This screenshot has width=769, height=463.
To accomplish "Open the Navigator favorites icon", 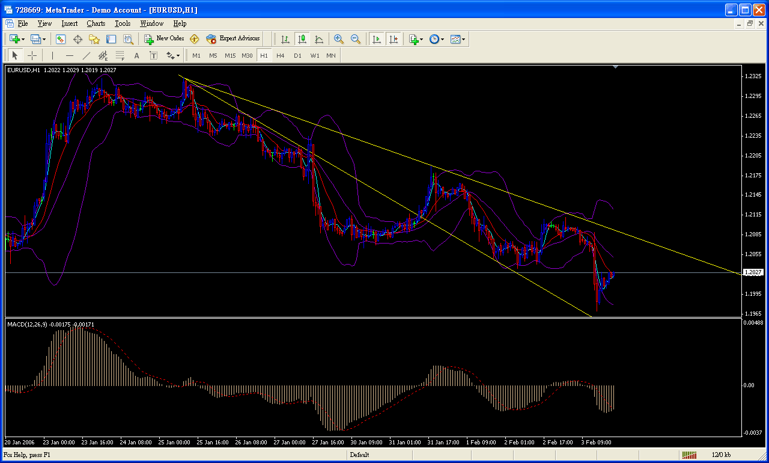I will (x=94, y=39).
